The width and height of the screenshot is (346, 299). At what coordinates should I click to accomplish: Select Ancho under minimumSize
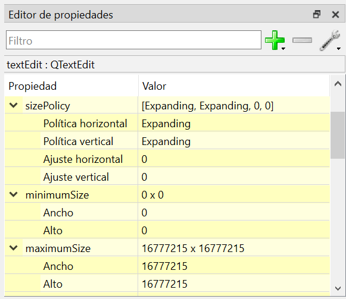click(167, 212)
